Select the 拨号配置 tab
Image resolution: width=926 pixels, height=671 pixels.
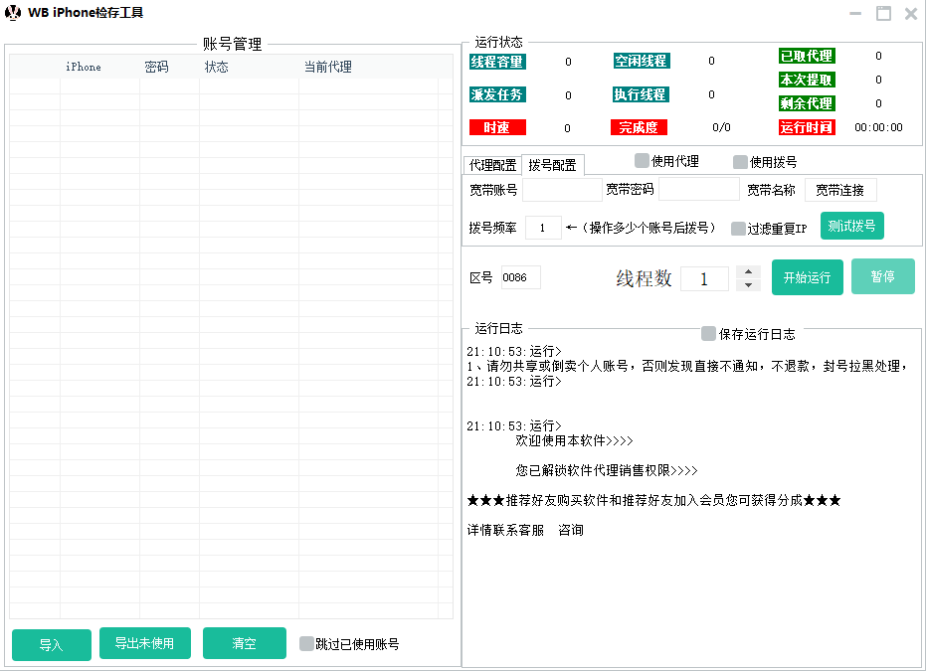click(552, 165)
